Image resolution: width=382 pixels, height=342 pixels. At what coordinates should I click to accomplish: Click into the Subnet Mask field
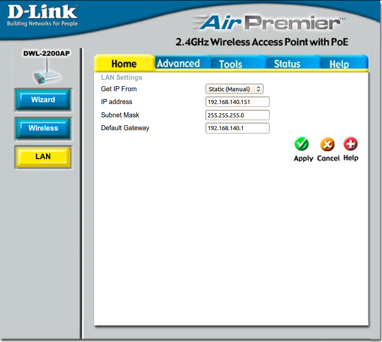237,115
